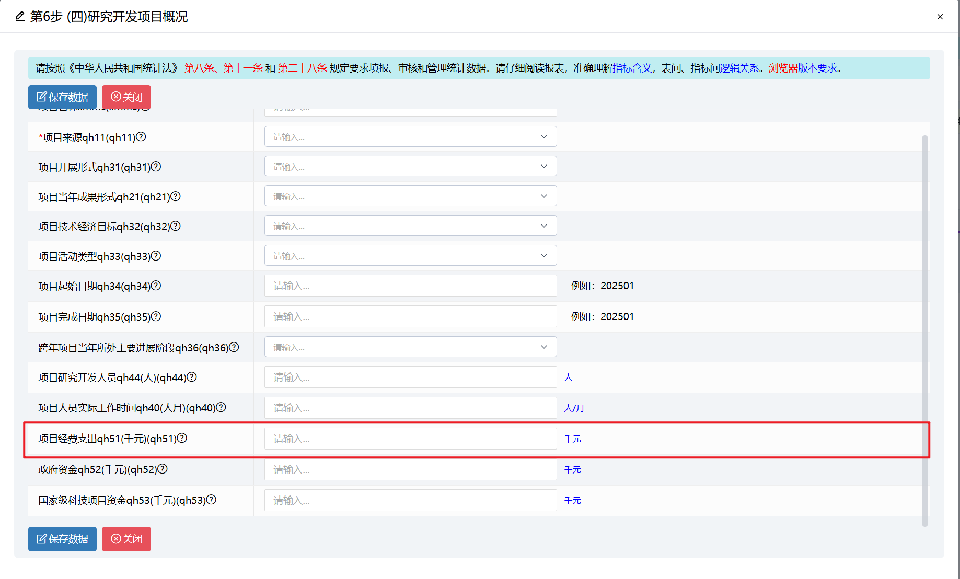The image size is (960, 579).
Task: Open the 指标含义 link
Action: (632, 68)
